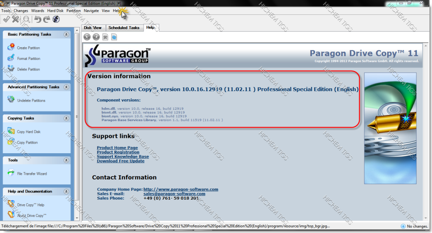Click Undelete Partitions task text

(x=31, y=100)
